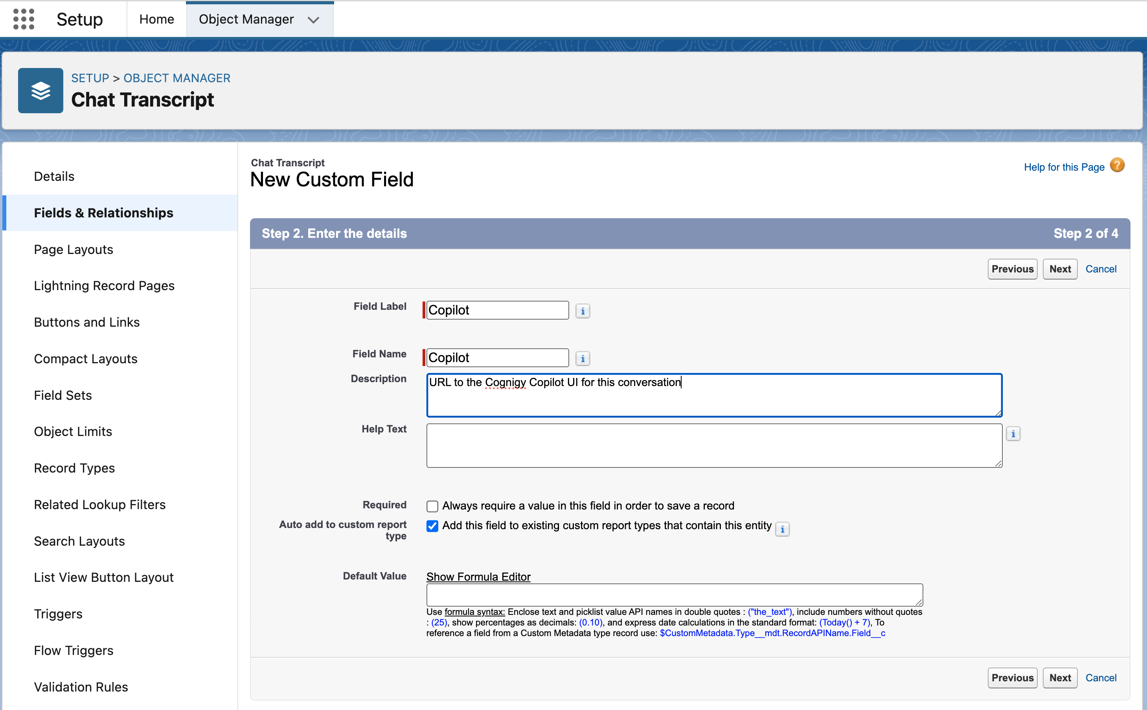Click the Field Name info icon

coord(582,359)
